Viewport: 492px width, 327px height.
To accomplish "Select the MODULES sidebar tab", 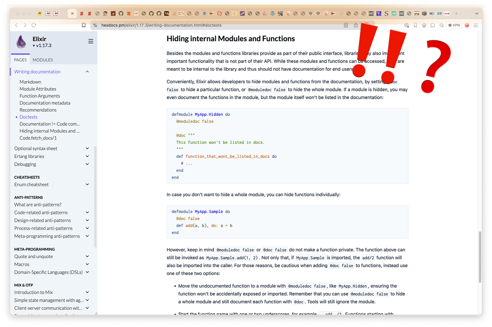I will pyautogui.click(x=43, y=60).
